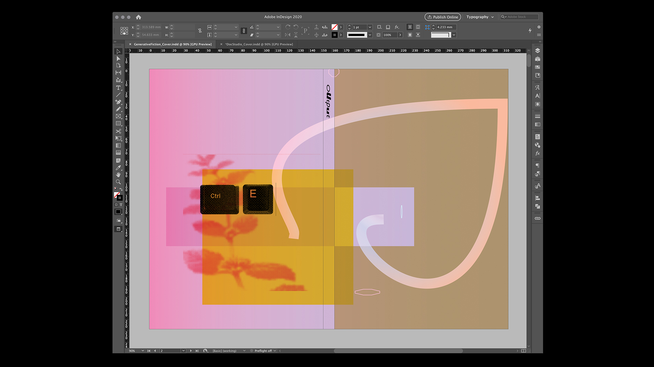The width and height of the screenshot is (654, 367).
Task: Open the Typography workspace dropdown
Action: (480, 17)
